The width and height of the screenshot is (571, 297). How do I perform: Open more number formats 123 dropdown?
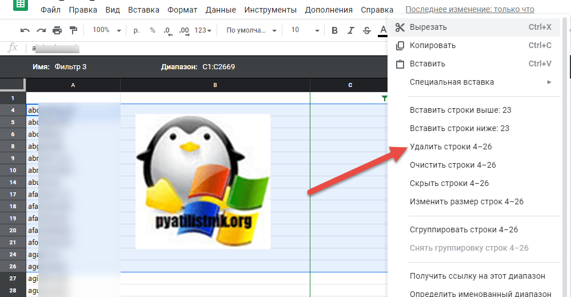click(203, 30)
